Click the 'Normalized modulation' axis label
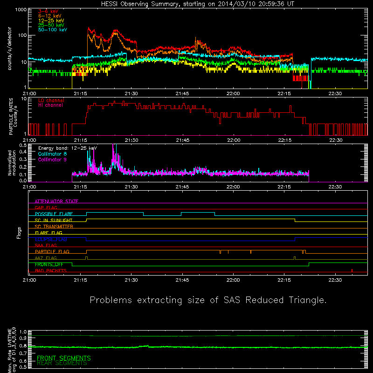This screenshot has width=373, height=373. pos(12,163)
